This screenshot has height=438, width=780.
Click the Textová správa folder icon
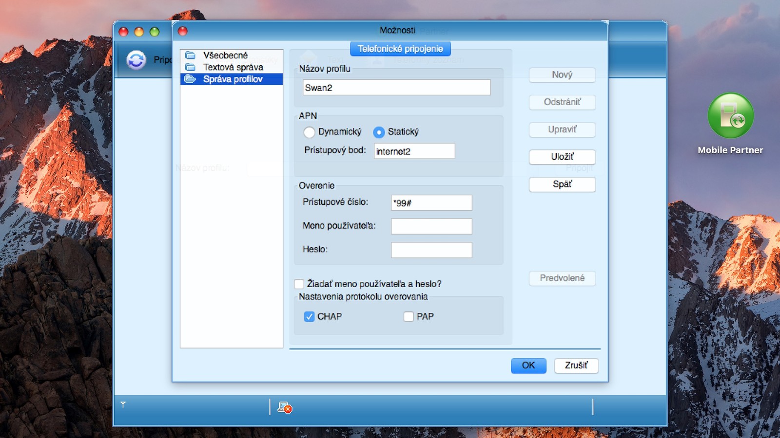191,67
